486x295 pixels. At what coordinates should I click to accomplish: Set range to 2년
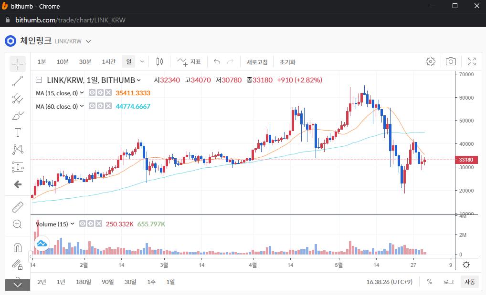click(x=42, y=282)
